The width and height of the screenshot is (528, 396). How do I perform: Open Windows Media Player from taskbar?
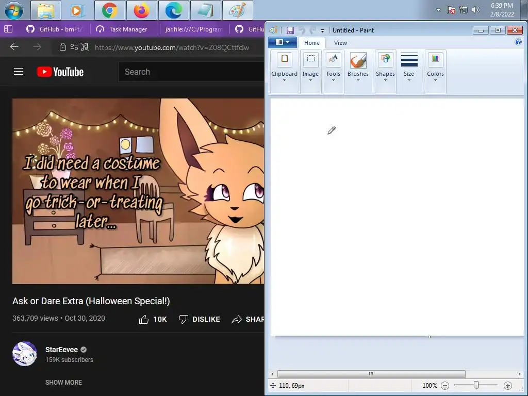[77, 10]
